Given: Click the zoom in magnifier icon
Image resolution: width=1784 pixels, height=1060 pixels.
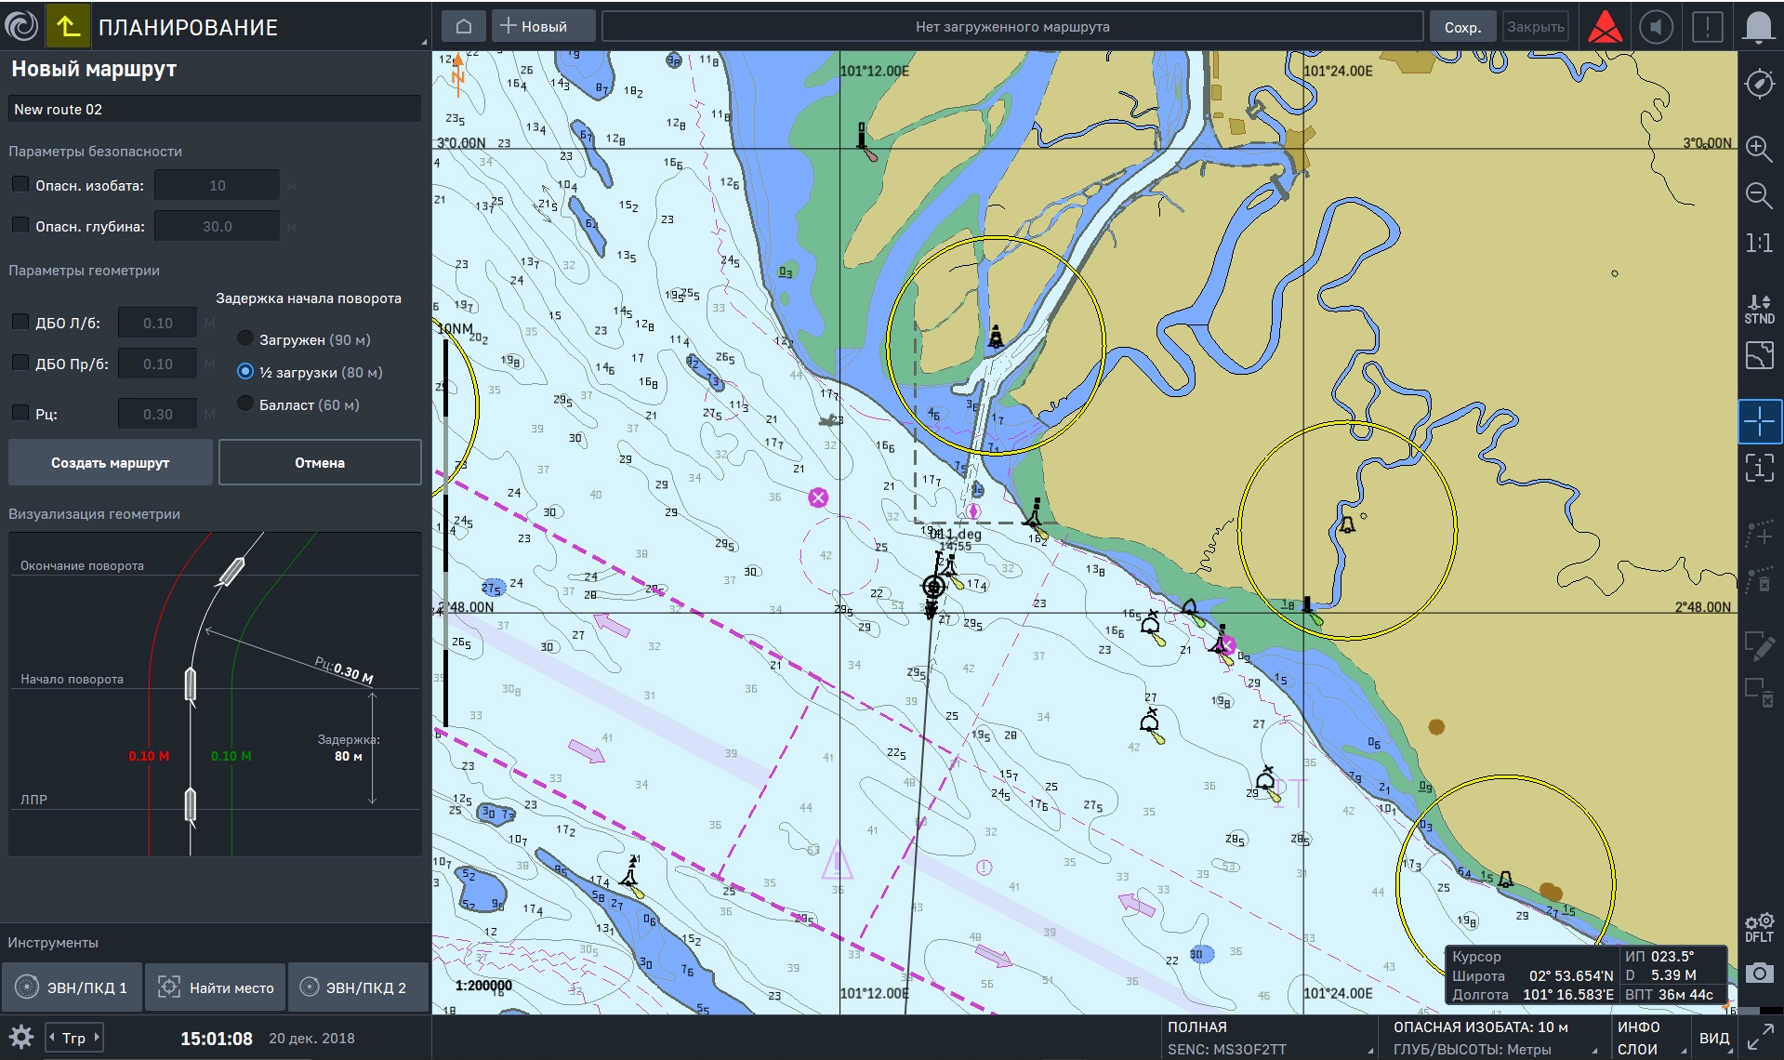Looking at the screenshot, I should 1758,149.
